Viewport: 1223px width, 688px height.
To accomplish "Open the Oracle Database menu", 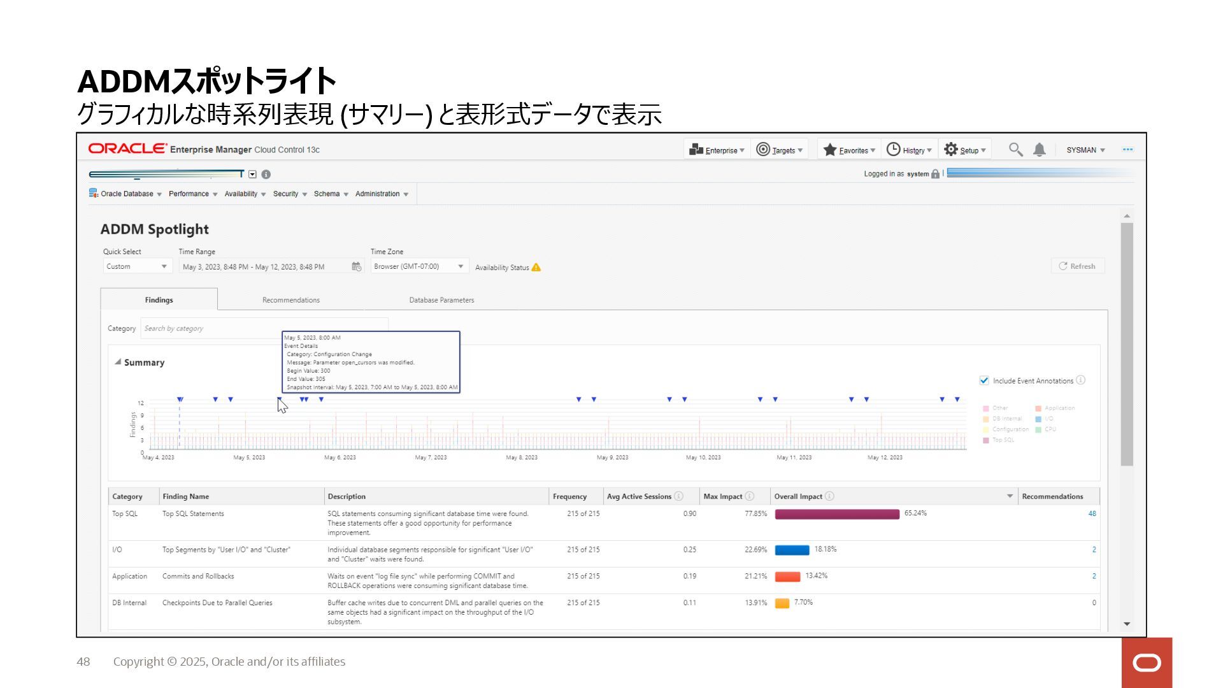I will click(125, 194).
